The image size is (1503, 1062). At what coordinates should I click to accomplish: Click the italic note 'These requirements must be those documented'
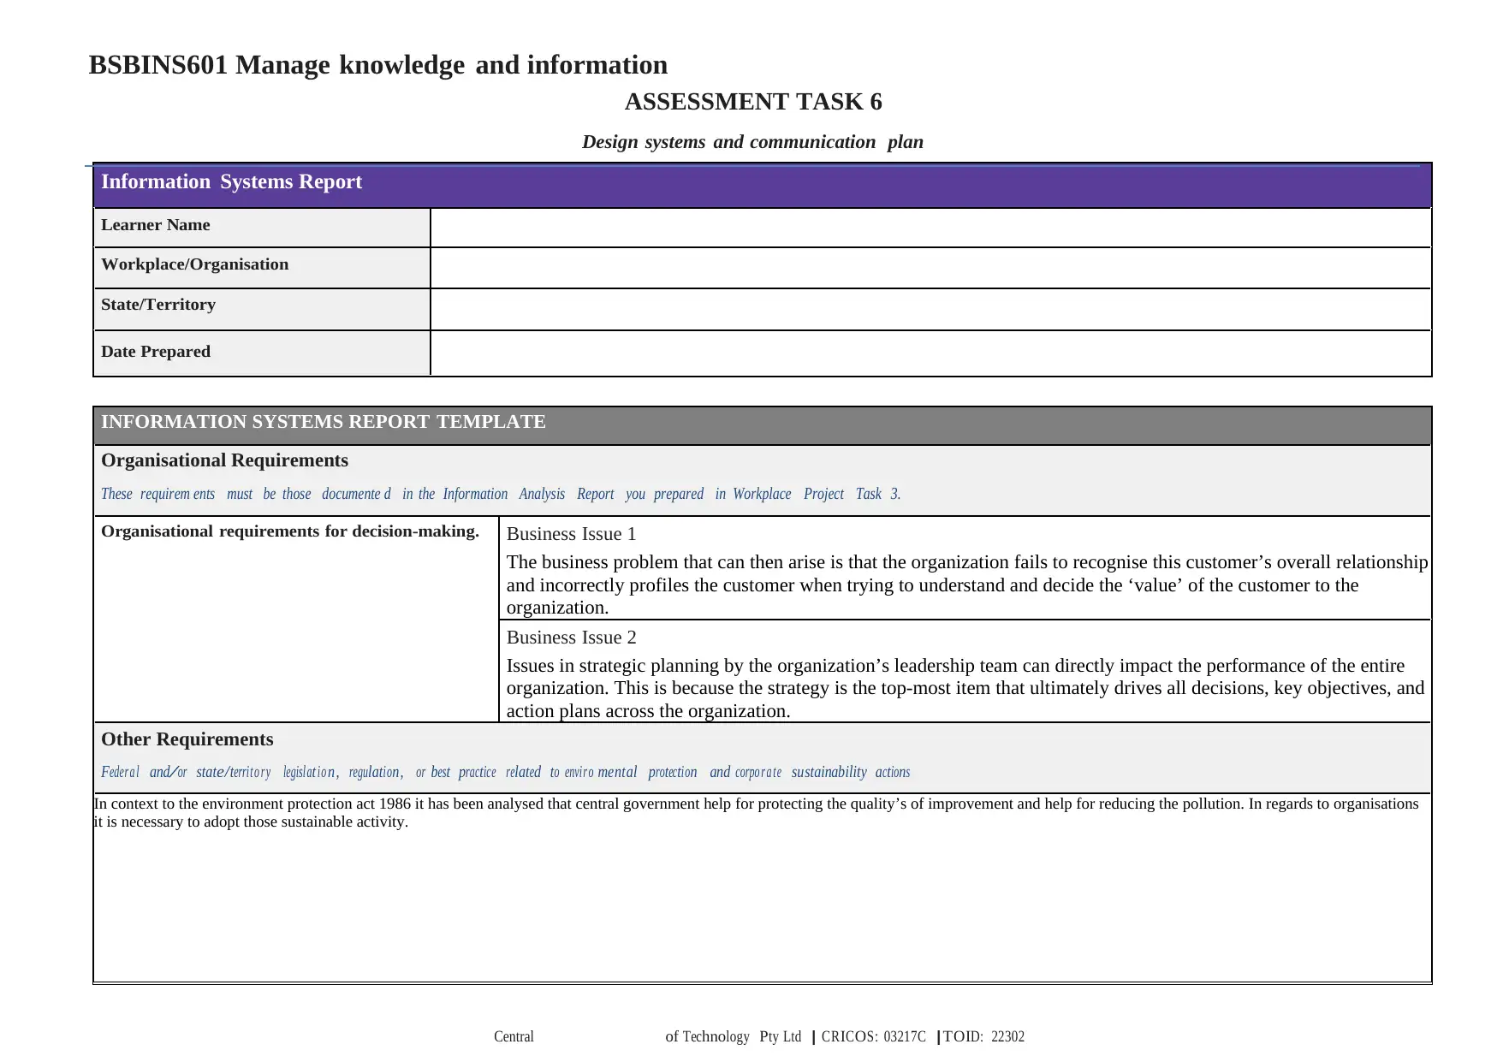[x=501, y=494]
